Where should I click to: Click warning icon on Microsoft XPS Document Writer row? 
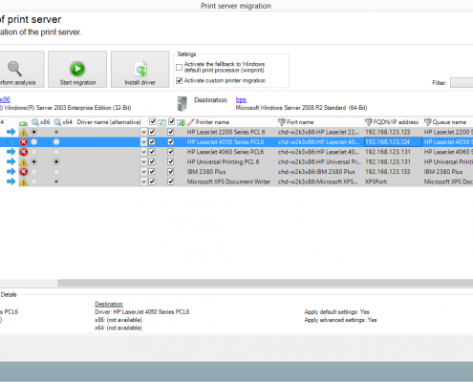click(x=24, y=181)
